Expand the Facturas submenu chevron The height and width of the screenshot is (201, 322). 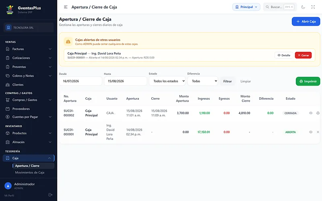click(50, 49)
